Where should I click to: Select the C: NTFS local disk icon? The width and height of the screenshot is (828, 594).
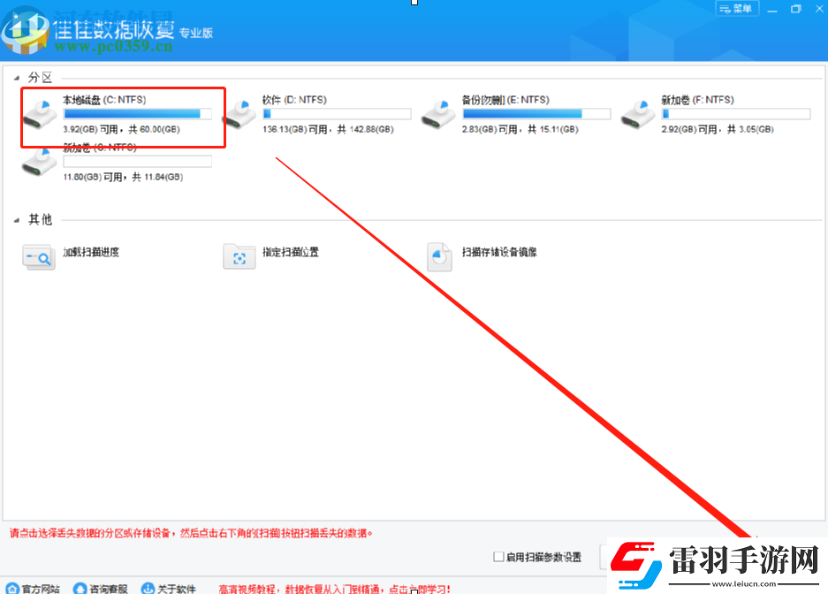pyautogui.click(x=40, y=114)
